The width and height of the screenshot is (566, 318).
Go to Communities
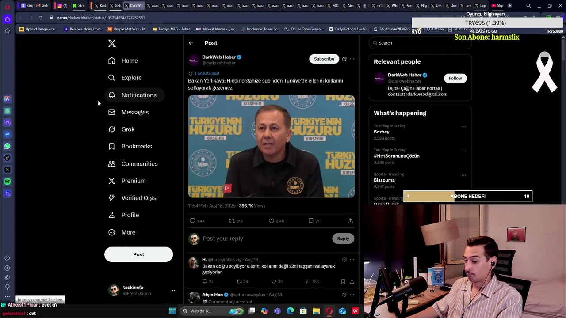point(133,163)
